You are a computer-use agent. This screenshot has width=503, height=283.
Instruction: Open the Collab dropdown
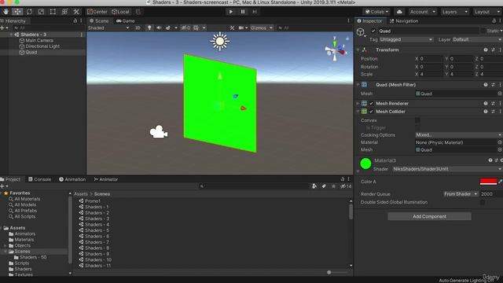(377, 12)
